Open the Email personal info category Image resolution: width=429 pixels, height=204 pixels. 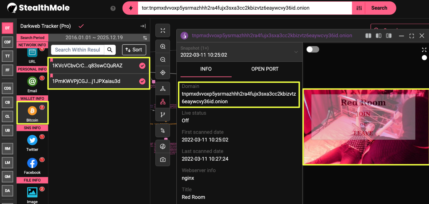(32, 83)
